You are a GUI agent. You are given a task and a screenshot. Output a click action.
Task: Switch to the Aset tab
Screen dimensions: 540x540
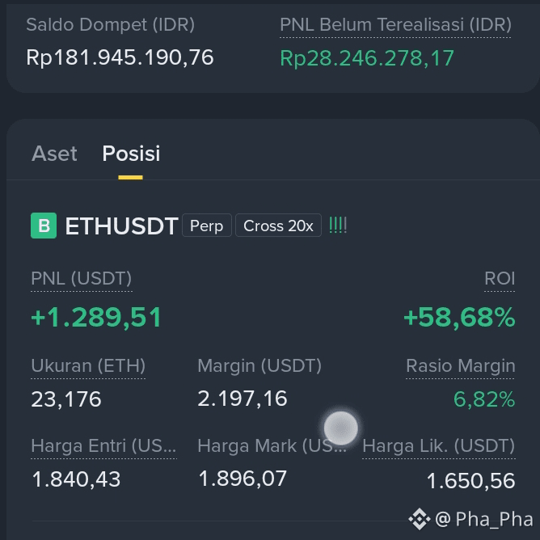(x=54, y=154)
